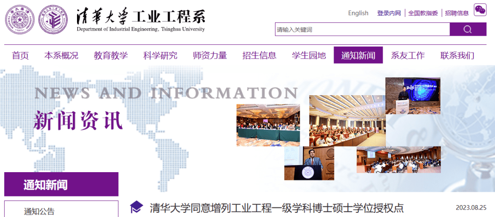Click the magnifier search button

(x=468, y=30)
